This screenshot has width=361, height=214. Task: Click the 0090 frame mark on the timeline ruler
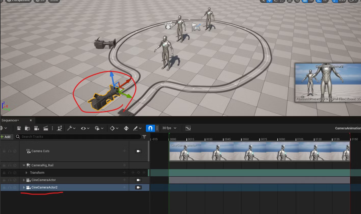pyautogui.click(x=282, y=139)
